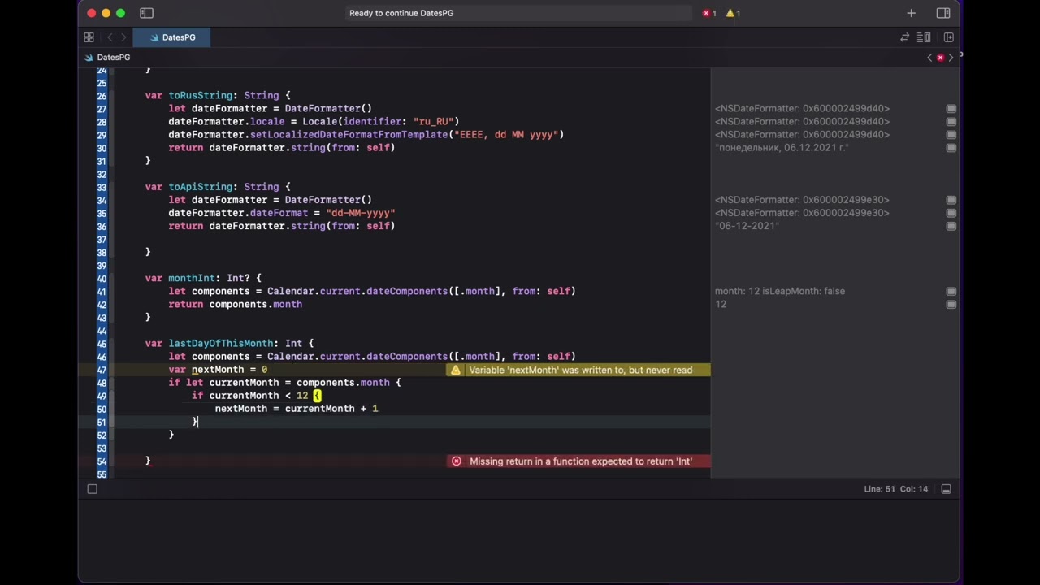Click the result value 12 in sidebar
Image resolution: width=1040 pixels, height=585 pixels.
pos(721,304)
